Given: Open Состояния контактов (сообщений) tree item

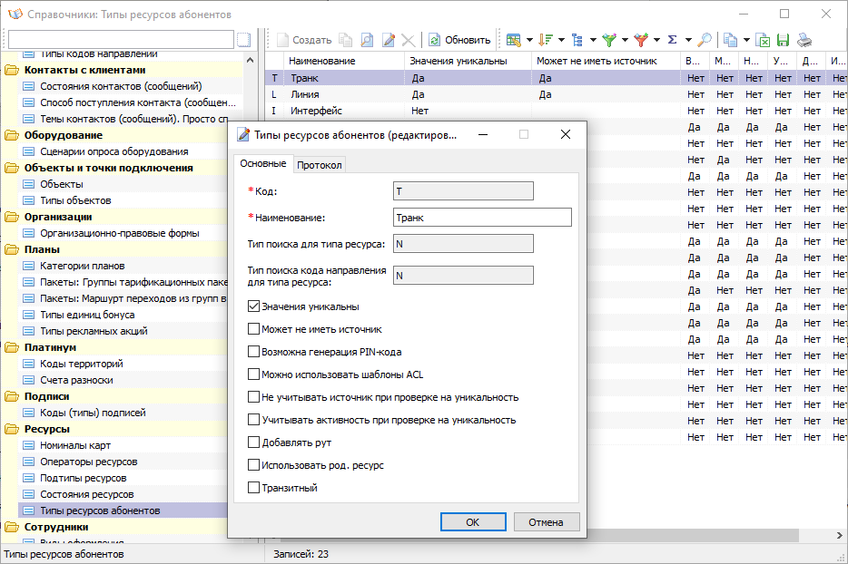Looking at the screenshot, I should click(x=121, y=86).
